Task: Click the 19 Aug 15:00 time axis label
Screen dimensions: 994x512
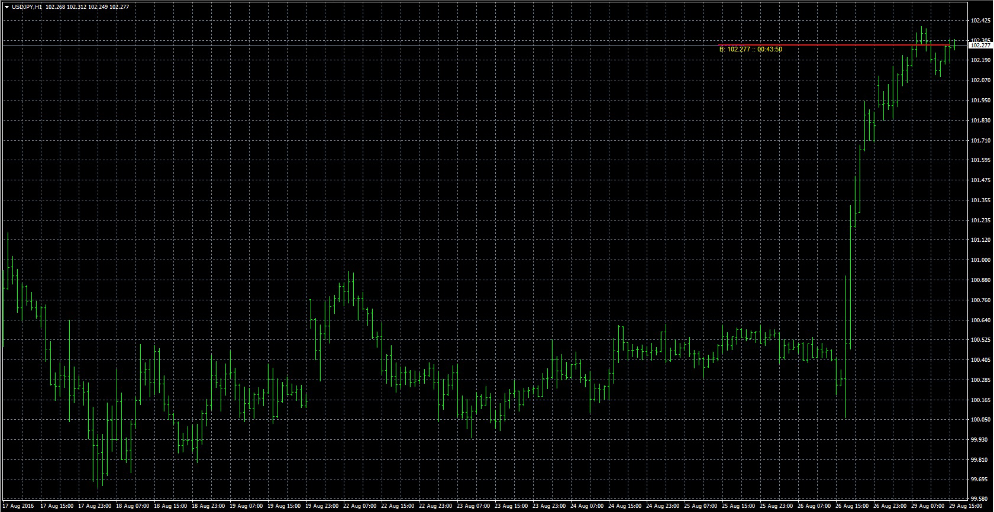Action: [284, 507]
